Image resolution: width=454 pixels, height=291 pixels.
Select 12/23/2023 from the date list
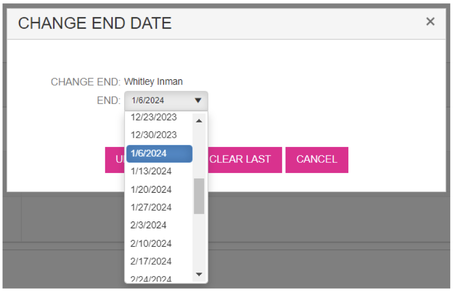pos(154,117)
